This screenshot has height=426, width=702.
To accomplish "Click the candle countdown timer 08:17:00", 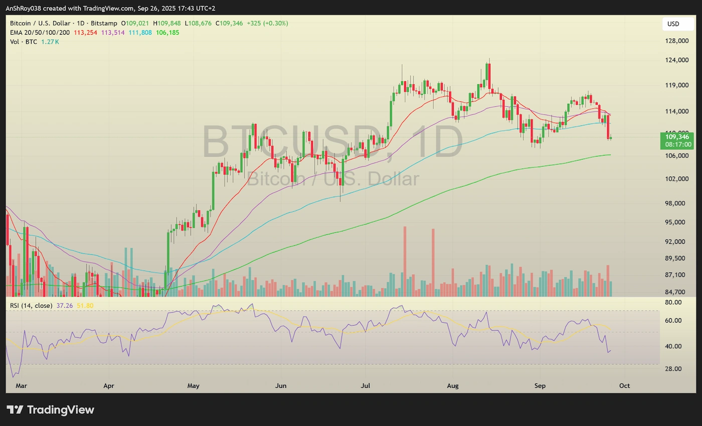I will [x=678, y=144].
